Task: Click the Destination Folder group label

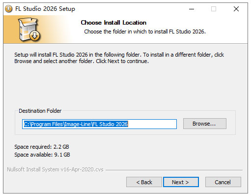Action: pos(40,111)
